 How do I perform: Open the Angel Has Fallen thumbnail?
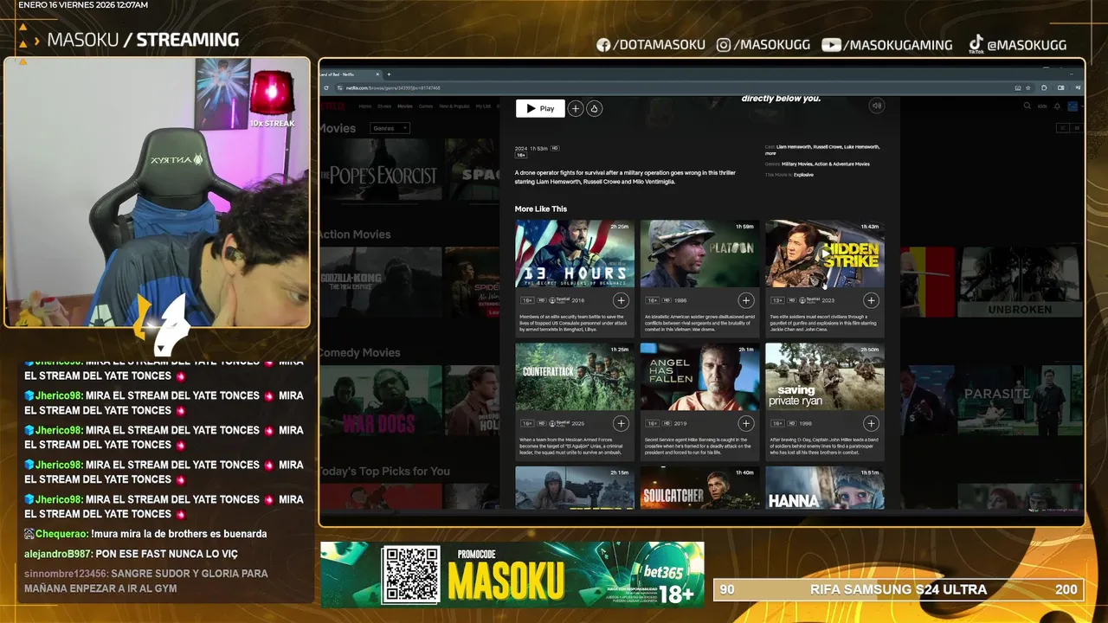tap(699, 376)
